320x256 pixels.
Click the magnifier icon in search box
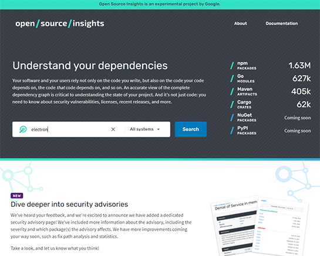[x=23, y=129]
